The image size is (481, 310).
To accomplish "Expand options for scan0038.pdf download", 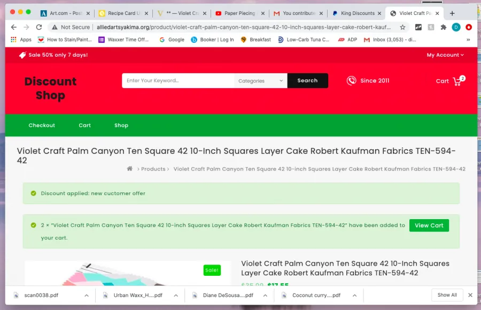I will (87, 295).
